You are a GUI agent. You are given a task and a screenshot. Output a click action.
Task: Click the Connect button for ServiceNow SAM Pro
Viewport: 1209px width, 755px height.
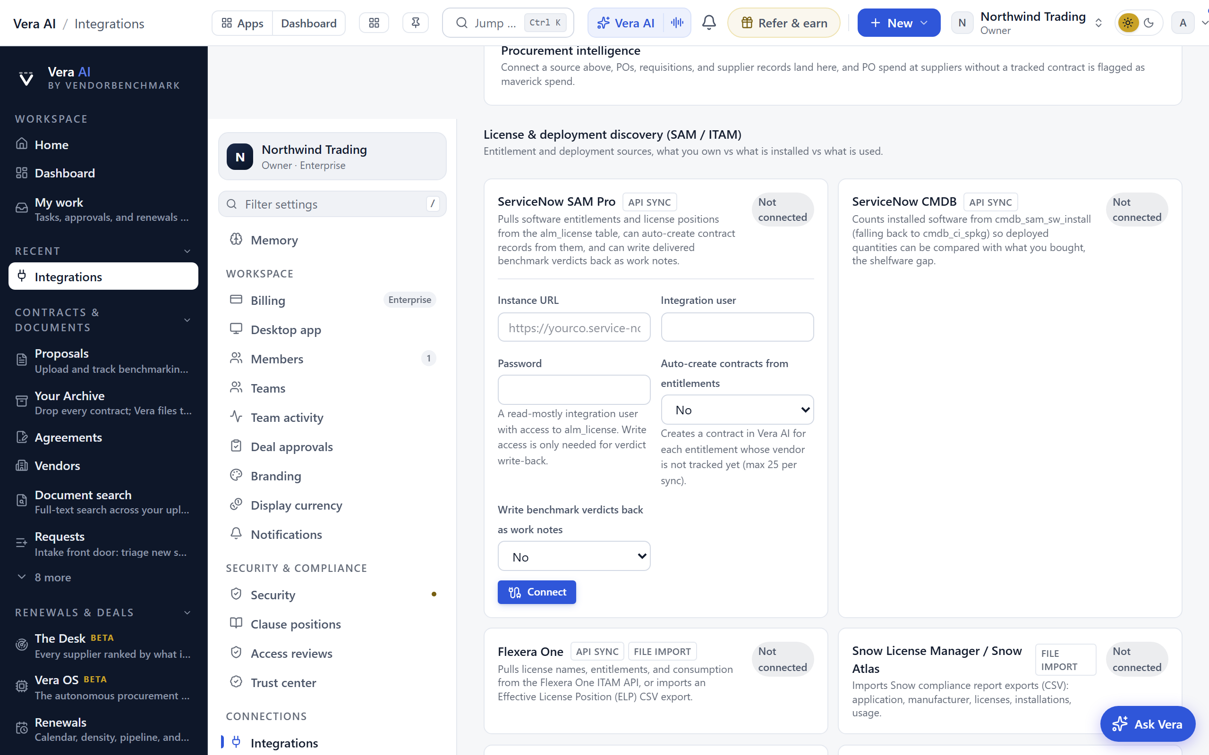pyautogui.click(x=536, y=592)
